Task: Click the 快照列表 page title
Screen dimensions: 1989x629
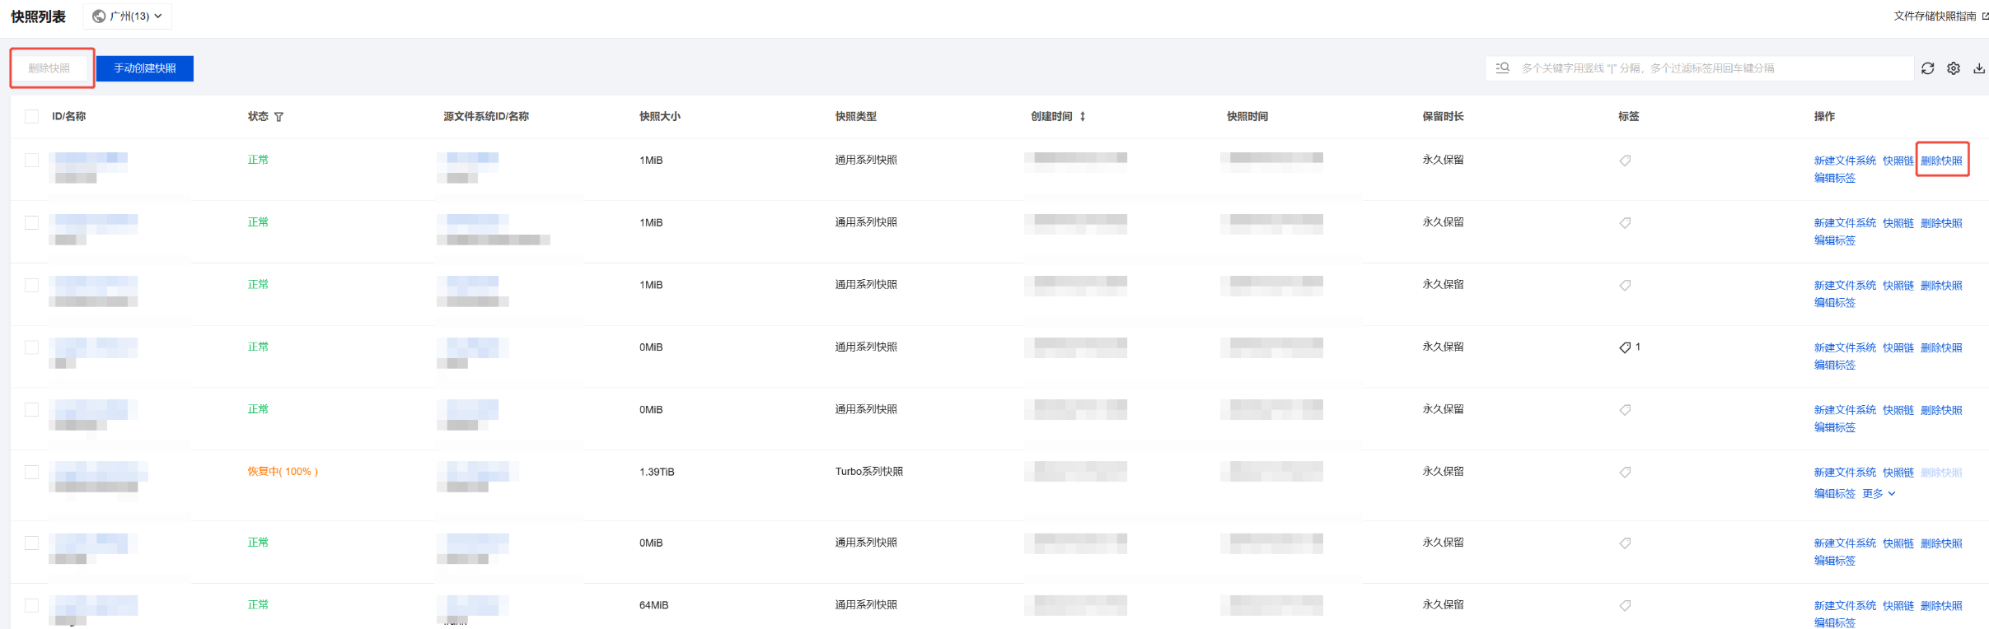Action: (38, 16)
